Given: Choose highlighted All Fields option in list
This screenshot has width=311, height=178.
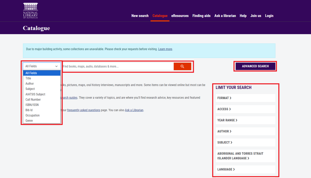Looking at the screenshot, I should pos(42,73).
